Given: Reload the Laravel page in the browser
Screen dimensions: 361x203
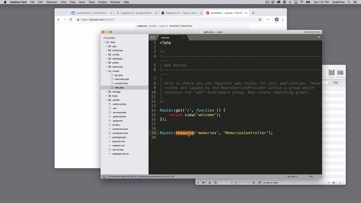Looking at the screenshot, I should [x=71, y=20].
